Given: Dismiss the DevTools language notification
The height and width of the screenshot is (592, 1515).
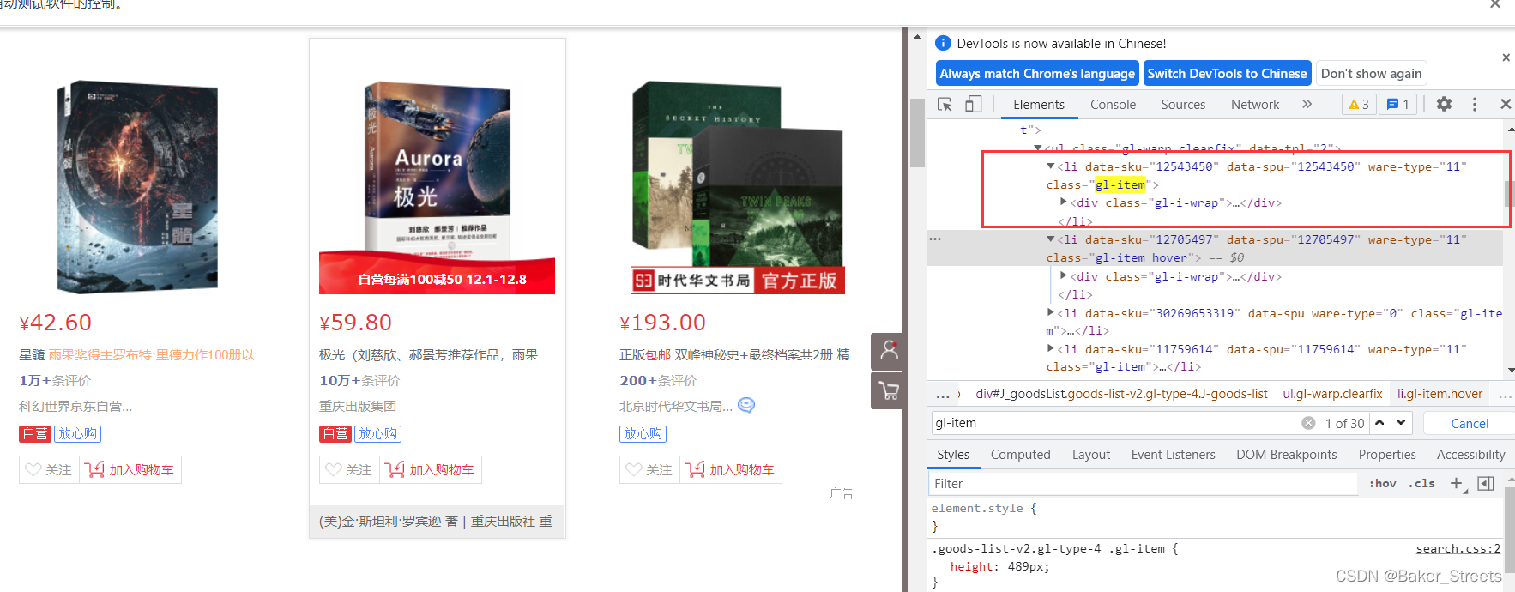Looking at the screenshot, I should 1506,57.
